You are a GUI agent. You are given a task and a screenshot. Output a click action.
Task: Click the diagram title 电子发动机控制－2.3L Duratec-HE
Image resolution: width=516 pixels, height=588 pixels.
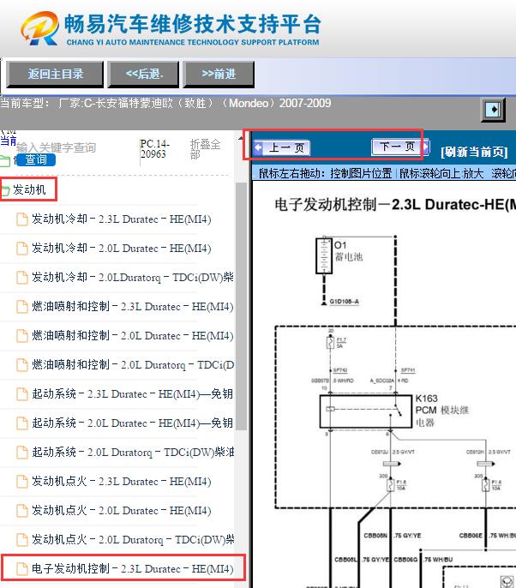(x=394, y=205)
